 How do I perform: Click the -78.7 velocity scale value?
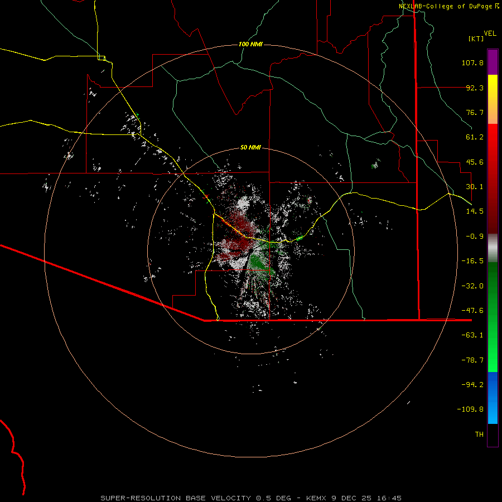[x=472, y=360]
